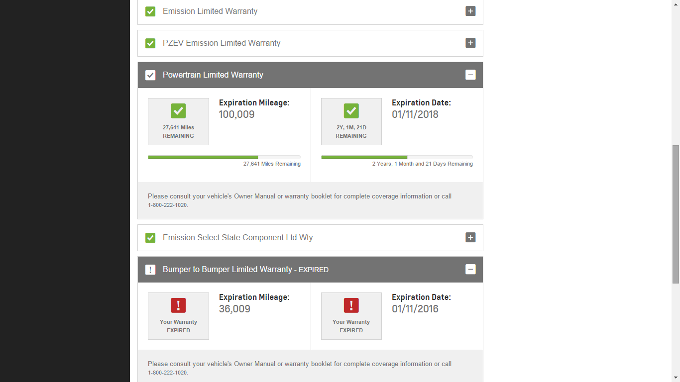Click green check icon beside Emission Select State Component

(x=150, y=238)
